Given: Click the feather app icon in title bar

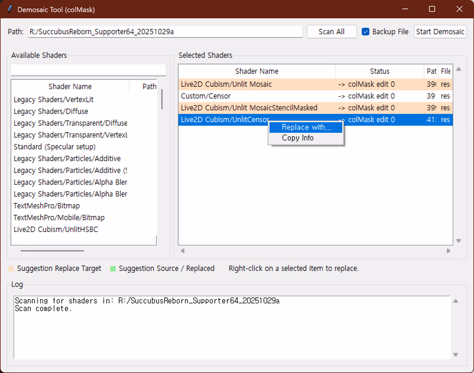Looking at the screenshot, I should (9, 9).
